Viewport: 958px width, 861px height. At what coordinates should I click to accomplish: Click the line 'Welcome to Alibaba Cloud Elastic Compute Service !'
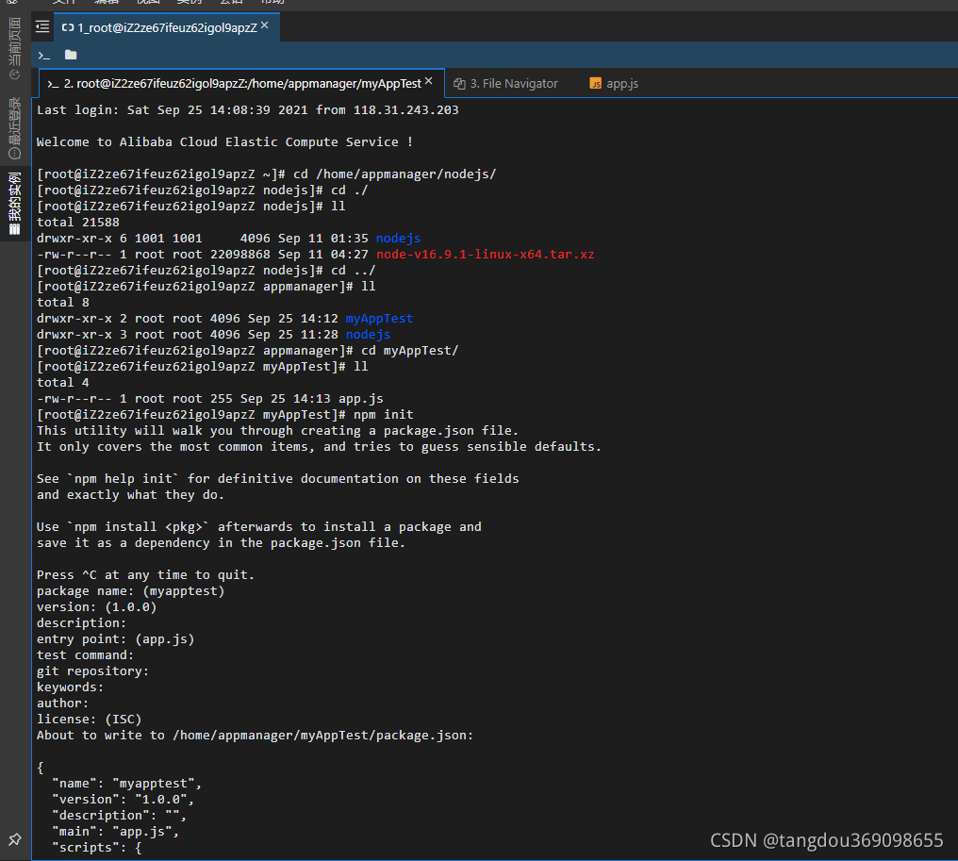pos(224,141)
